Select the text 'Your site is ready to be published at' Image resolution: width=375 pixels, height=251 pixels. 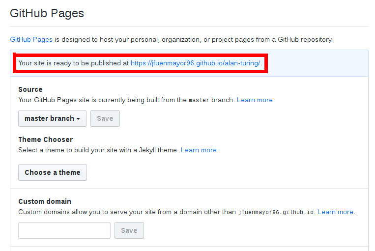74,63
